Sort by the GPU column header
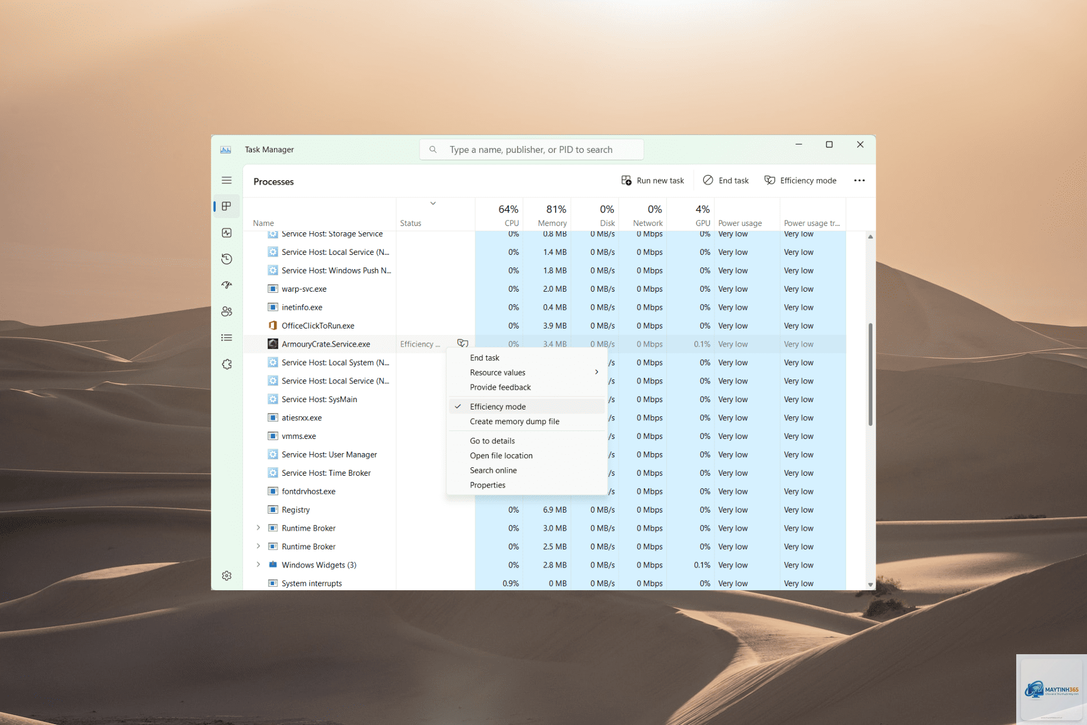1087x725 pixels. click(691, 215)
